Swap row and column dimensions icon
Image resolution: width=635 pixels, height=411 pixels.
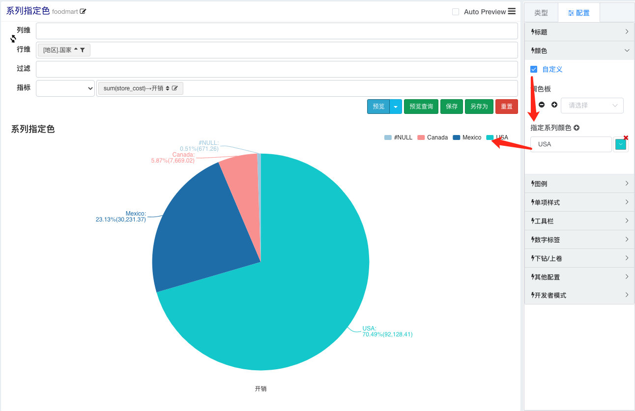pyautogui.click(x=13, y=39)
